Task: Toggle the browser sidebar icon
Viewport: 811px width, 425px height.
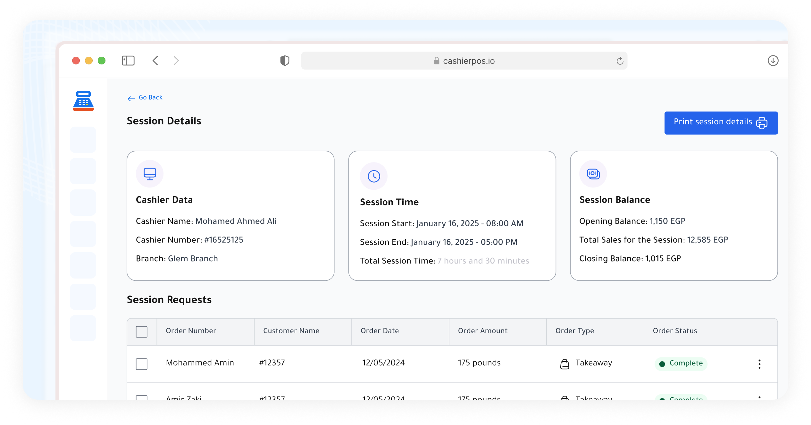Action: point(128,61)
